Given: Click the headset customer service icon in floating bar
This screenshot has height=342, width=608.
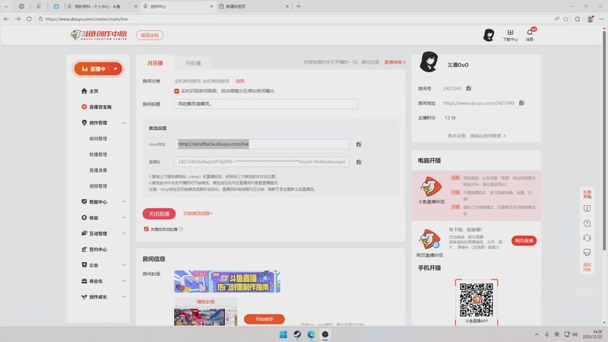Looking at the screenshot, I should [x=587, y=238].
